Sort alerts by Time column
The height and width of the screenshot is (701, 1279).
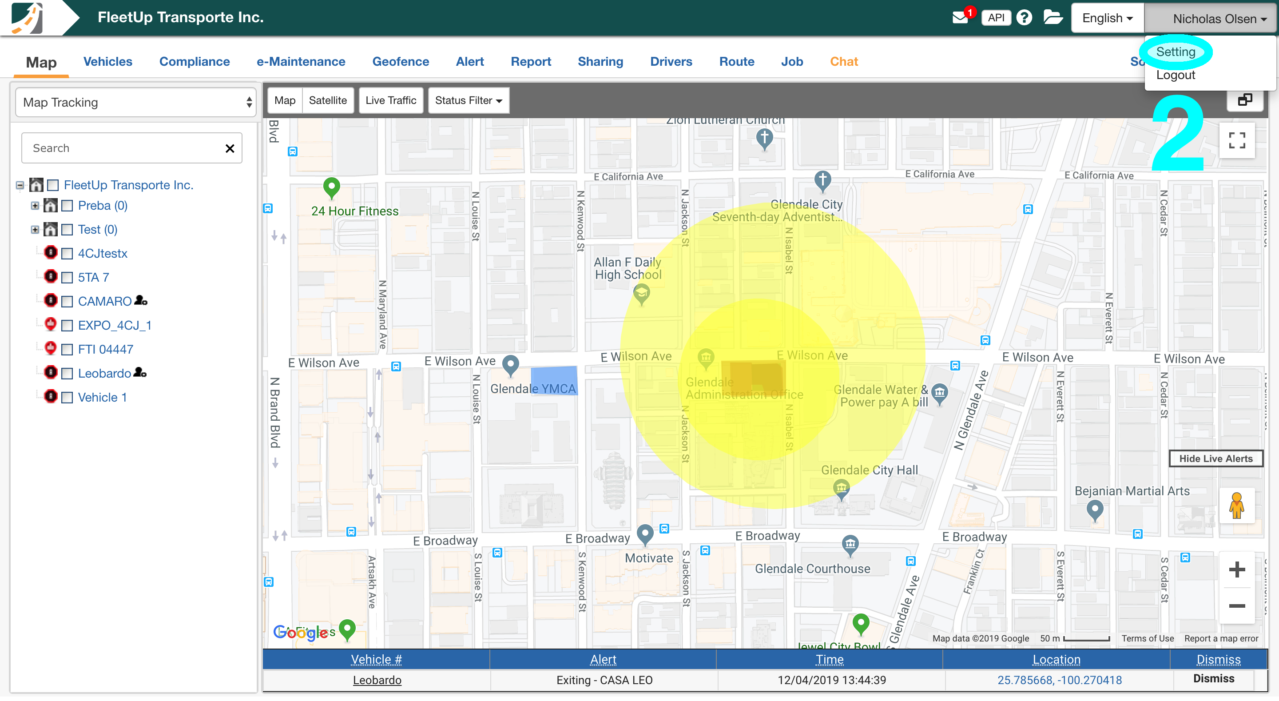pos(829,660)
